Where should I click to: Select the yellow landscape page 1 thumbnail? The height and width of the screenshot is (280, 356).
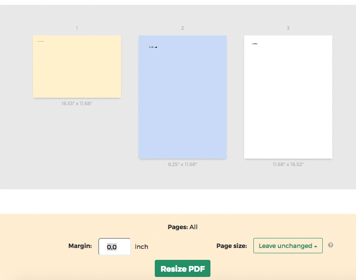click(x=77, y=67)
